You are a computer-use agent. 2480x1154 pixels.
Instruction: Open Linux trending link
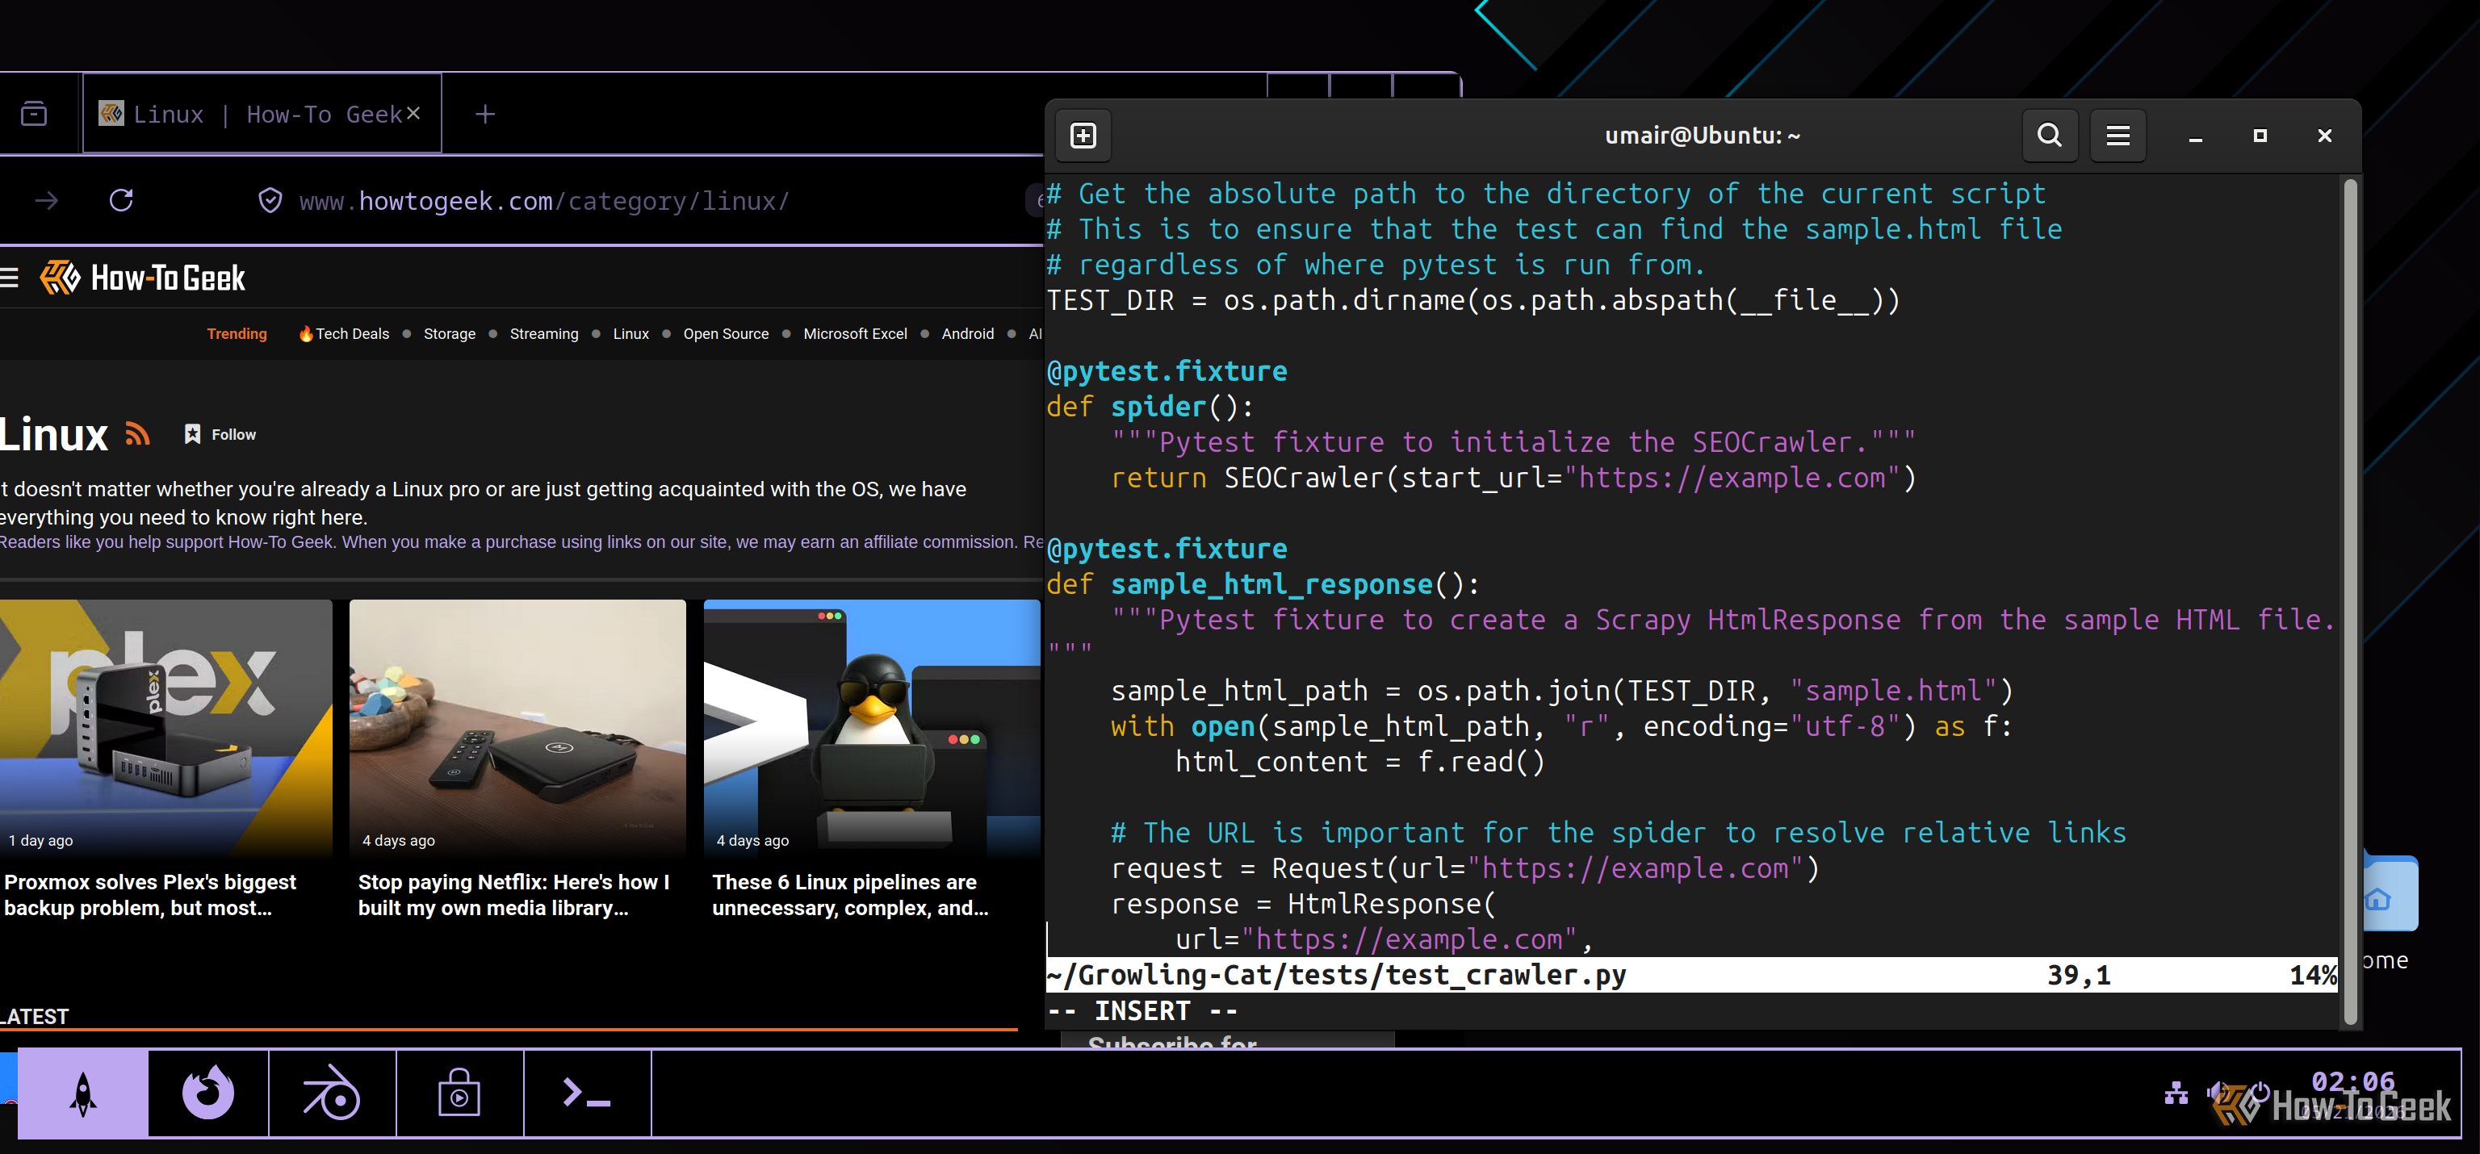coord(630,334)
